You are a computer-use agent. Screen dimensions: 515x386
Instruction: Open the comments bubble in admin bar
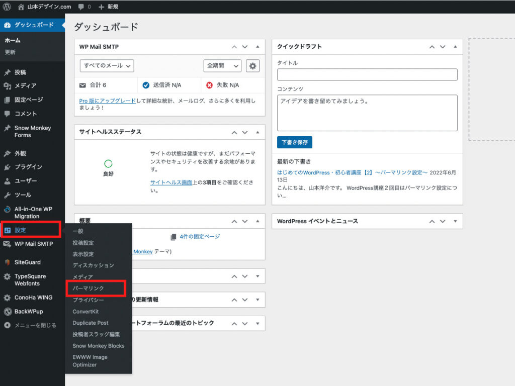click(x=81, y=7)
